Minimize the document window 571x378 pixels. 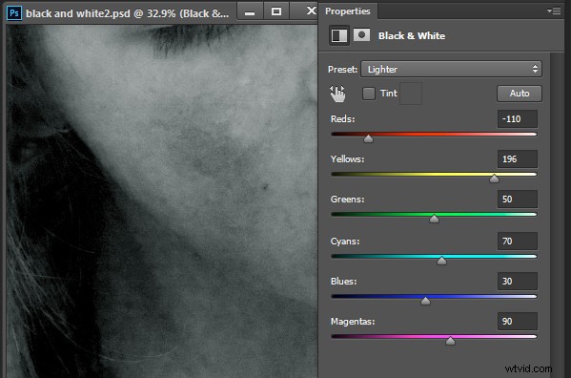(x=250, y=11)
